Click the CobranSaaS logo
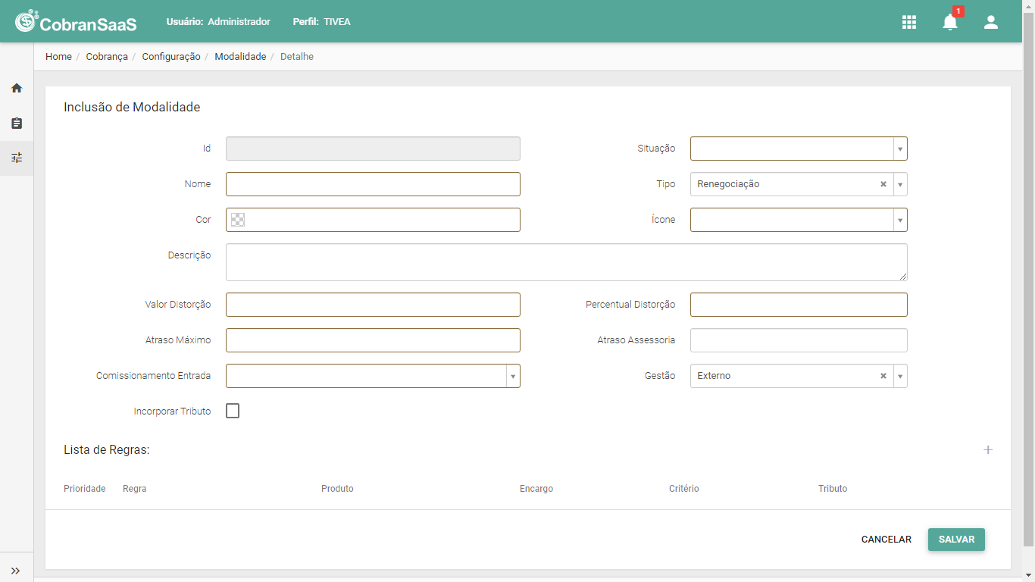The height and width of the screenshot is (582, 1035). 76,22
